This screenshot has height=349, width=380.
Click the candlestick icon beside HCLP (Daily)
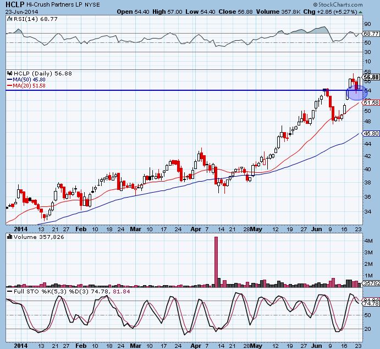tap(10, 73)
